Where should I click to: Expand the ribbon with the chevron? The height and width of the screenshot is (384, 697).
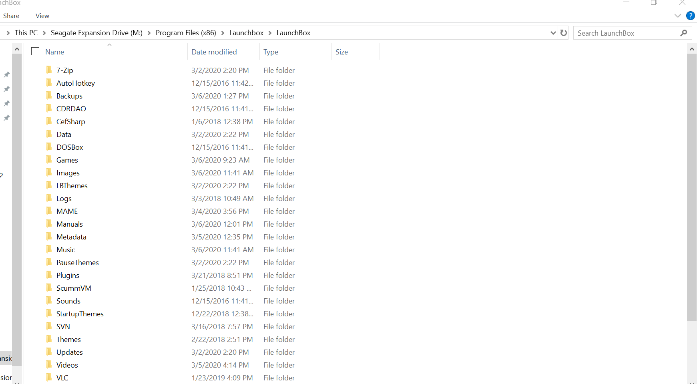(x=678, y=16)
